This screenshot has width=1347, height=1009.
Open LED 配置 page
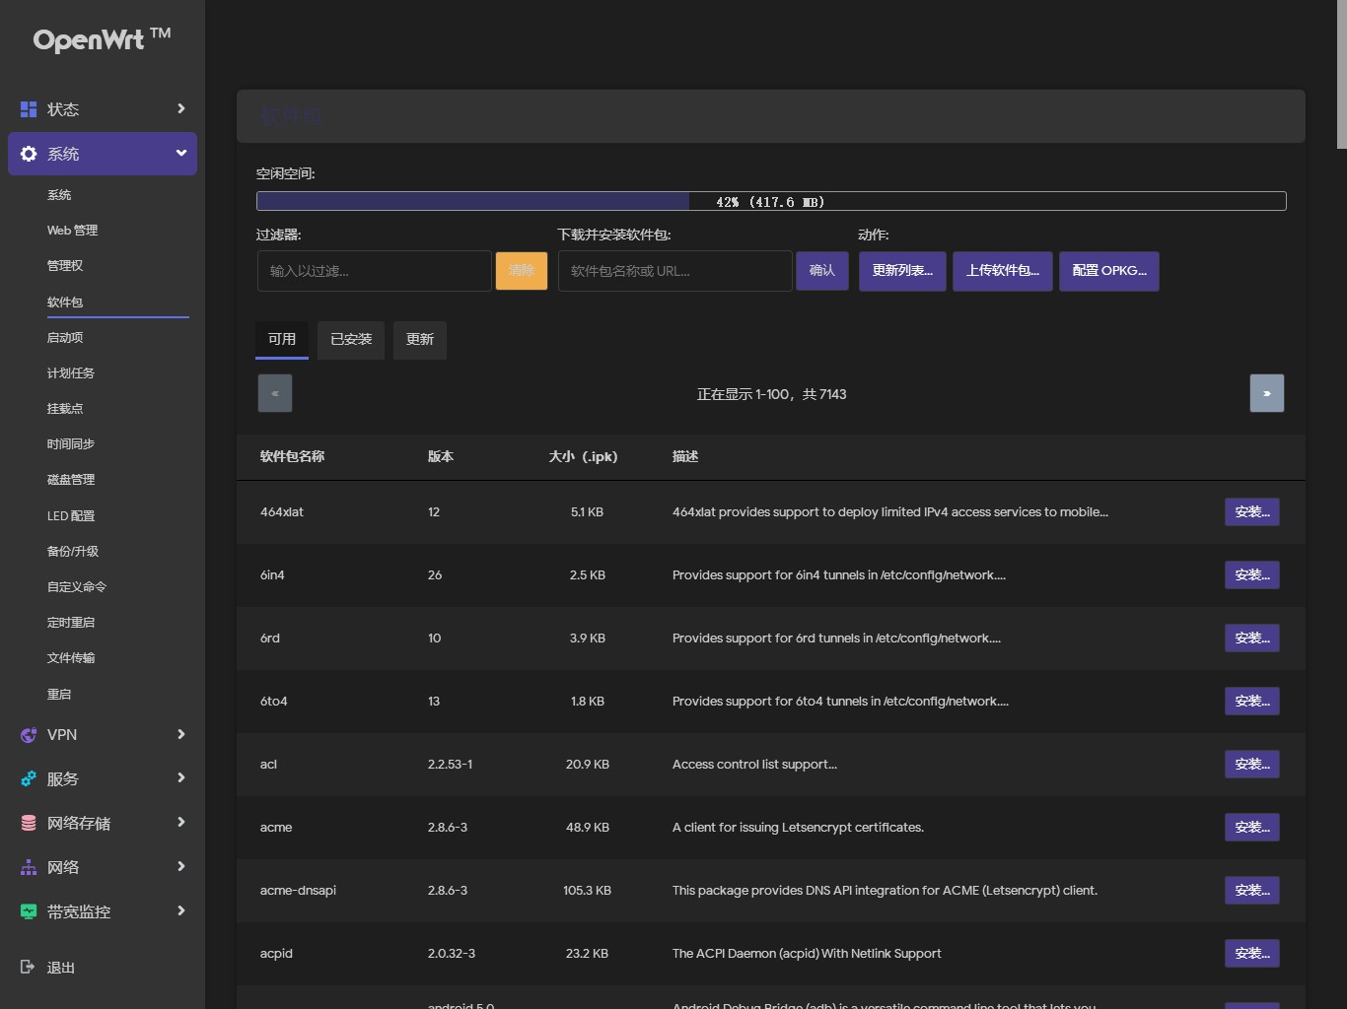pyautogui.click(x=71, y=516)
